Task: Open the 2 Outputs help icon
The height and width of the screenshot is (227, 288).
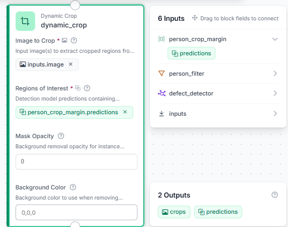Action: (275, 194)
